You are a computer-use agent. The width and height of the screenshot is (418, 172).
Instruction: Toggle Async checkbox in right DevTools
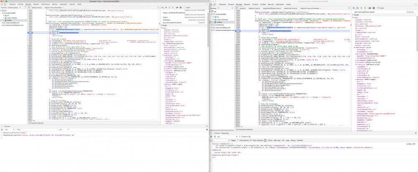[x=378, y=8]
